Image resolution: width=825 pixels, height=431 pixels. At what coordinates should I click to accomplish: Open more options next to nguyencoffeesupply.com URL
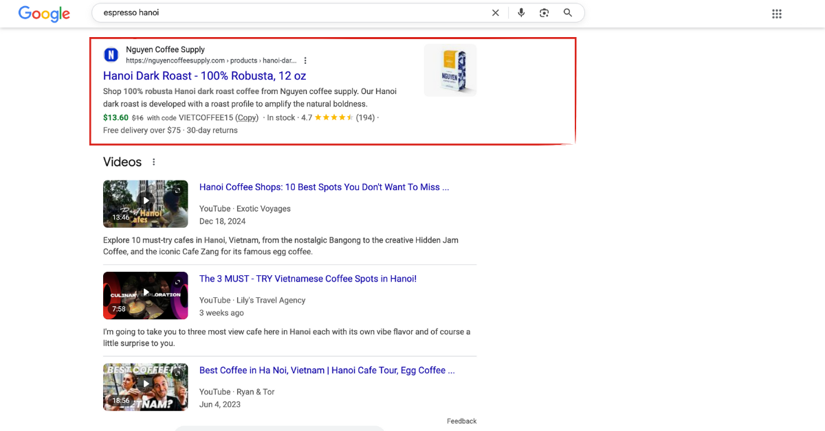(x=306, y=60)
